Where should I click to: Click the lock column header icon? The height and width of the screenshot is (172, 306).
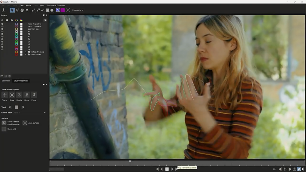[x=12, y=20]
